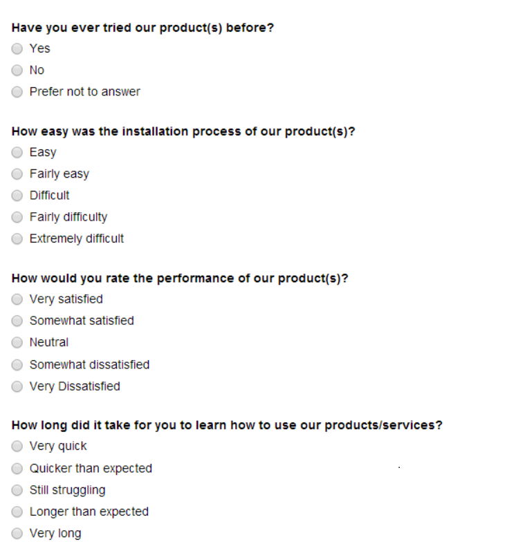Click the product performance question heading
The width and height of the screenshot is (518, 544).
click(x=180, y=279)
